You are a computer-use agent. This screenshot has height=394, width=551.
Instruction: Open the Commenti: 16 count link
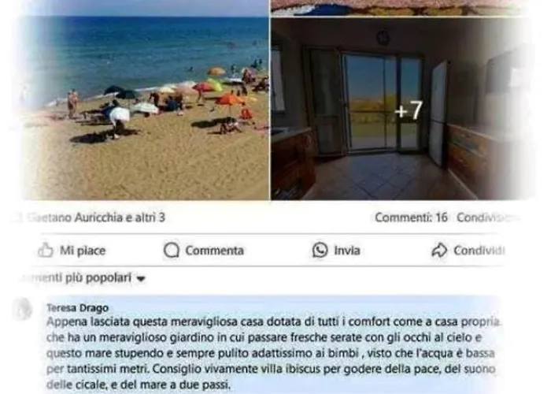click(x=411, y=217)
